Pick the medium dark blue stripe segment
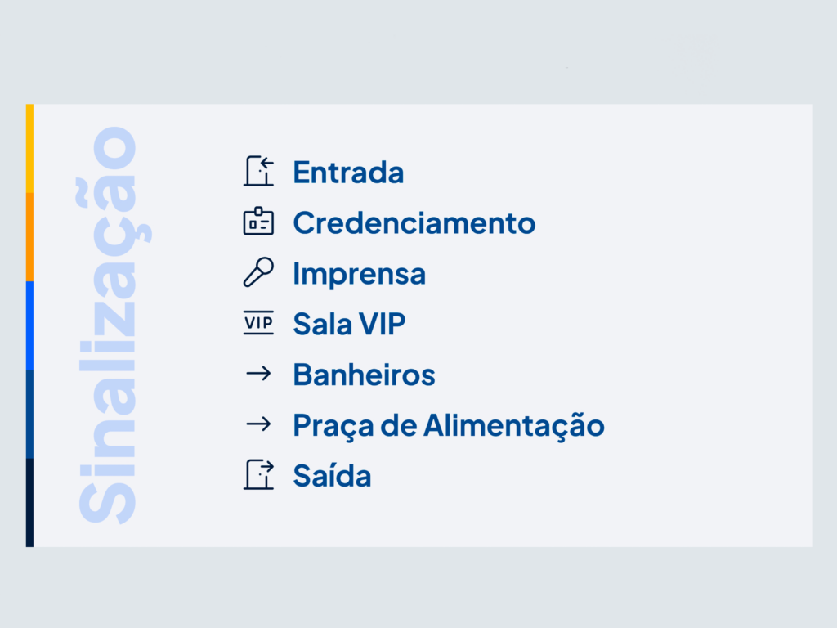 (30, 415)
